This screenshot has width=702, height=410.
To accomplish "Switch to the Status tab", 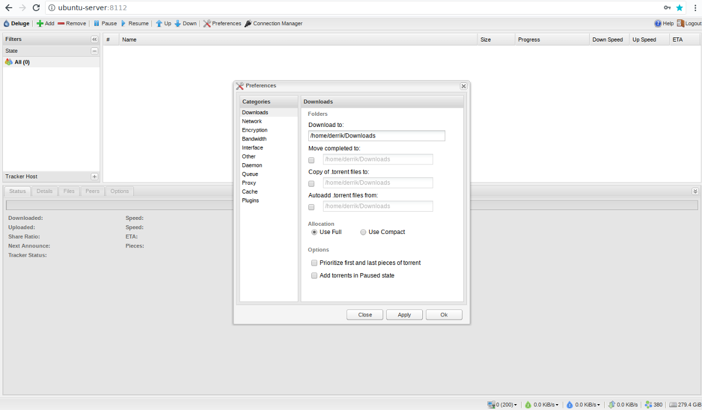I will (18, 191).
